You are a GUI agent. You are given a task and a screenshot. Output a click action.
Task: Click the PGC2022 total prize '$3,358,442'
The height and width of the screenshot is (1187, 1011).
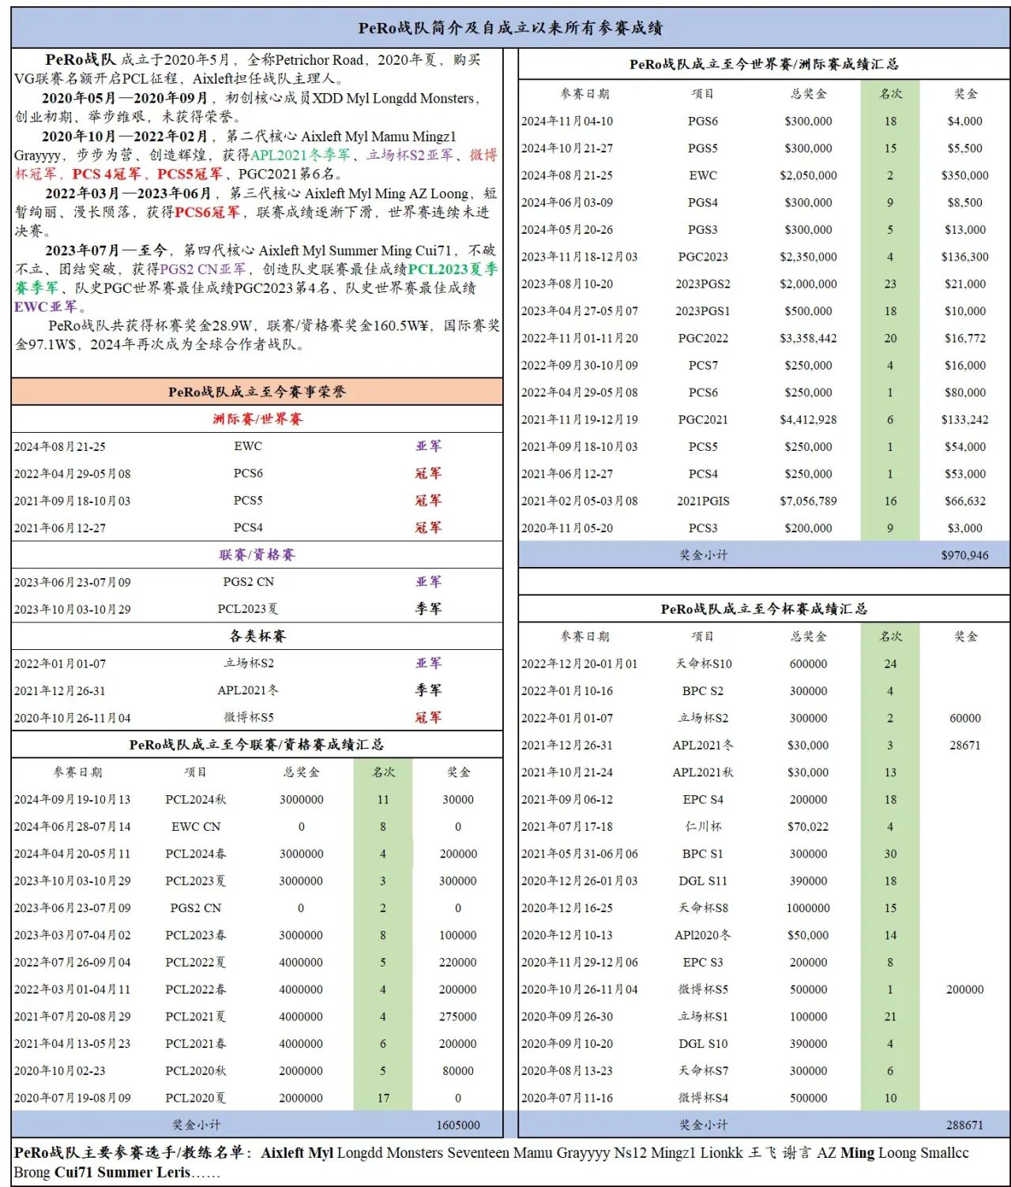pyautogui.click(x=808, y=338)
